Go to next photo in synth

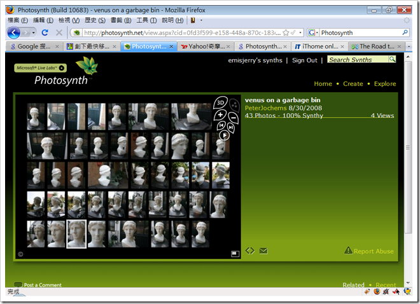(x=230, y=128)
